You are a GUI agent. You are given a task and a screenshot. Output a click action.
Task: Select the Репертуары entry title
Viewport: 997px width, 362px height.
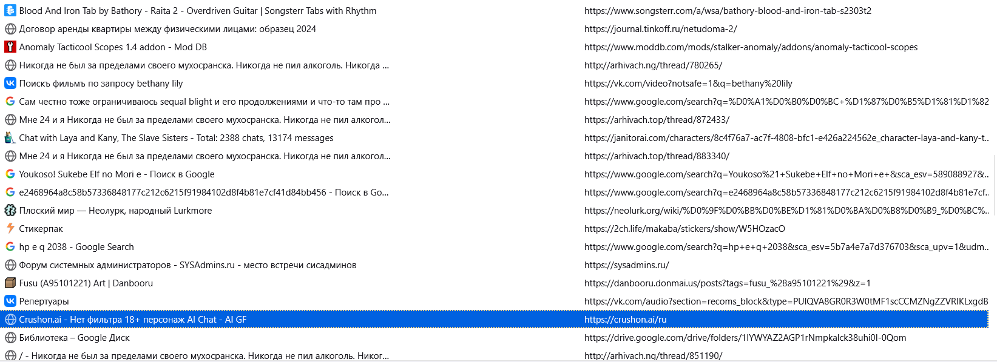coord(44,301)
